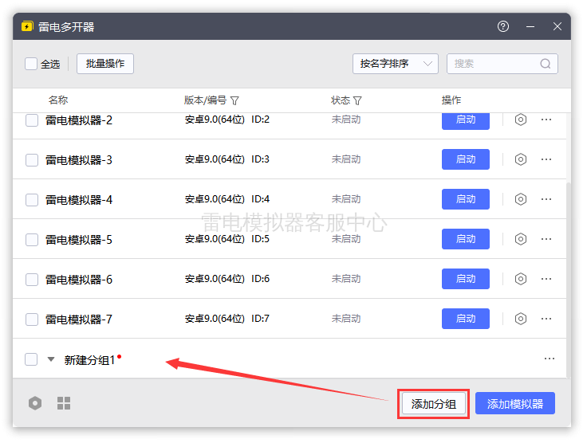Open settings gear for 雷电模拟器-7
The width and height of the screenshot is (587, 443).
pos(520,319)
